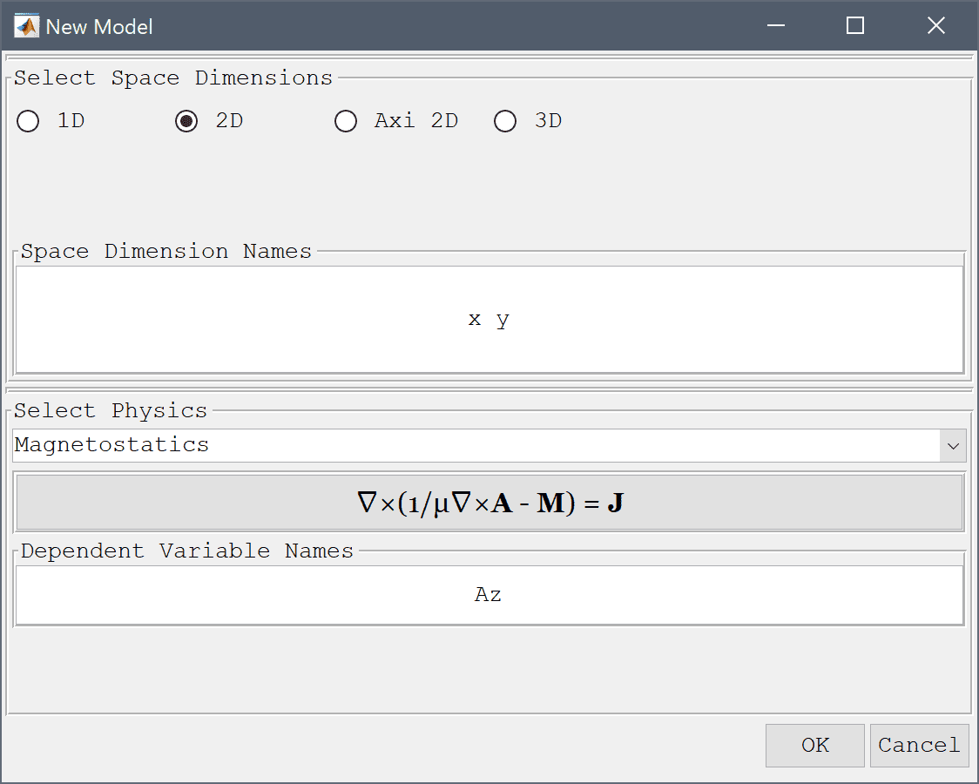
Task: Click the magnetostatics equation display
Action: click(490, 503)
